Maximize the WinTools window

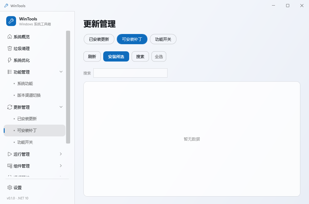coord(287,6)
